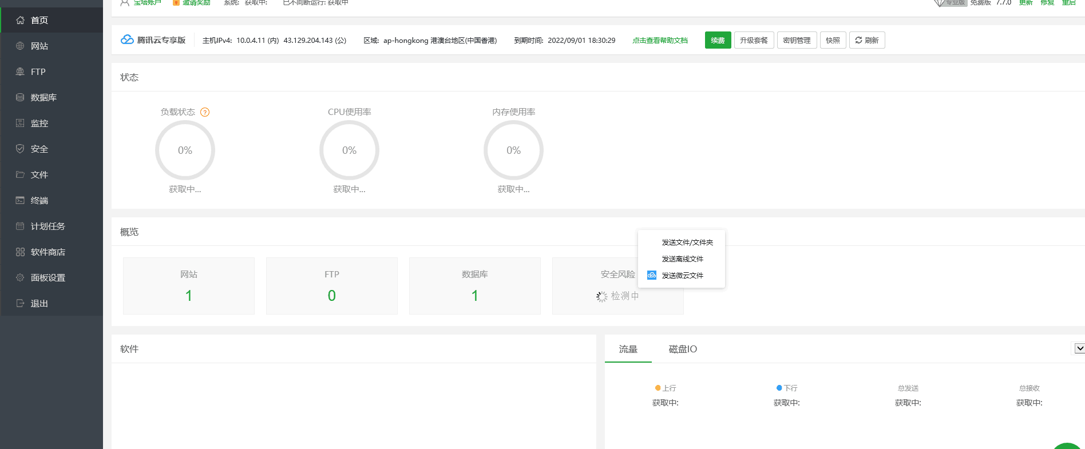This screenshot has width=1085, height=449.
Task: Open the 网站 overview card showing 1
Action: (189, 286)
